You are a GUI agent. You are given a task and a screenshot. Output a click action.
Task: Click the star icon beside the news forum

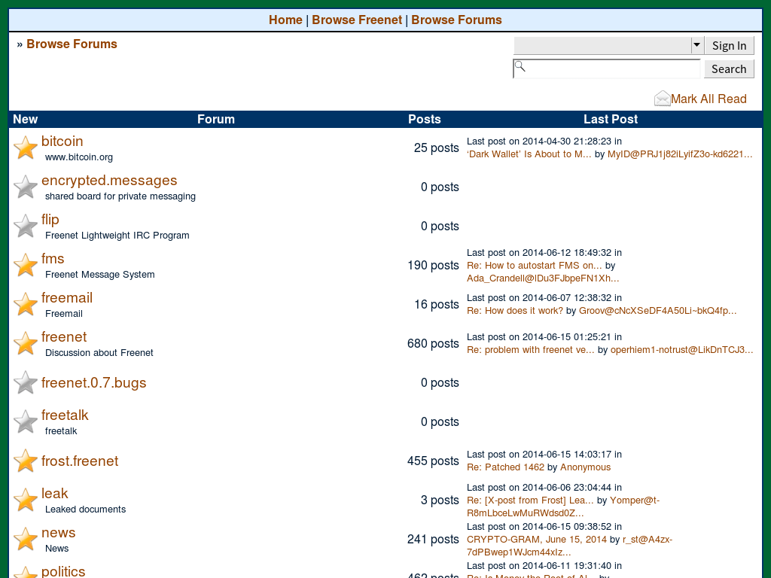tap(25, 539)
